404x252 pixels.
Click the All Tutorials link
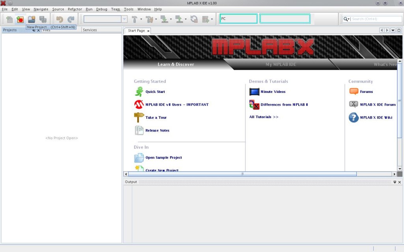tap(264, 117)
